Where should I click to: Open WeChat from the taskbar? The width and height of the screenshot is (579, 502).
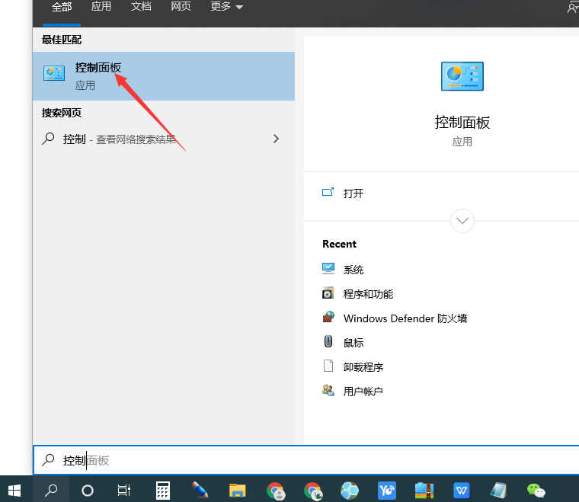coord(536,491)
